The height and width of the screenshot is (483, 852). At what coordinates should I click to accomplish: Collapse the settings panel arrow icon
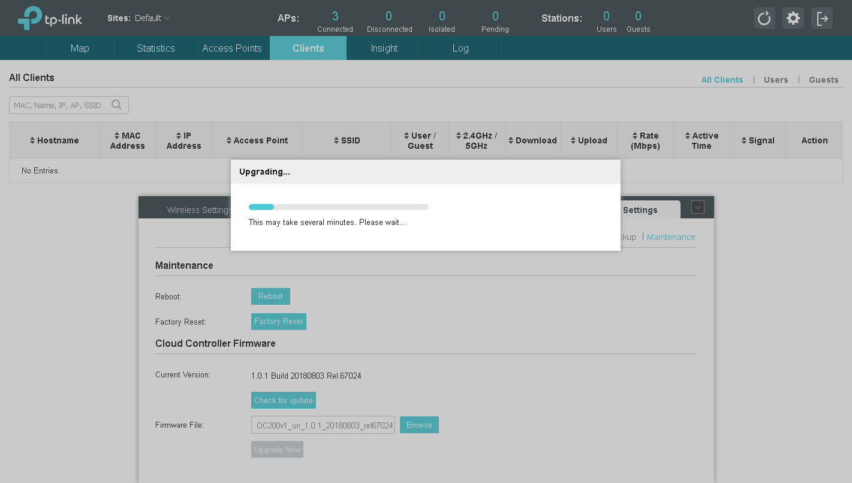pos(697,207)
